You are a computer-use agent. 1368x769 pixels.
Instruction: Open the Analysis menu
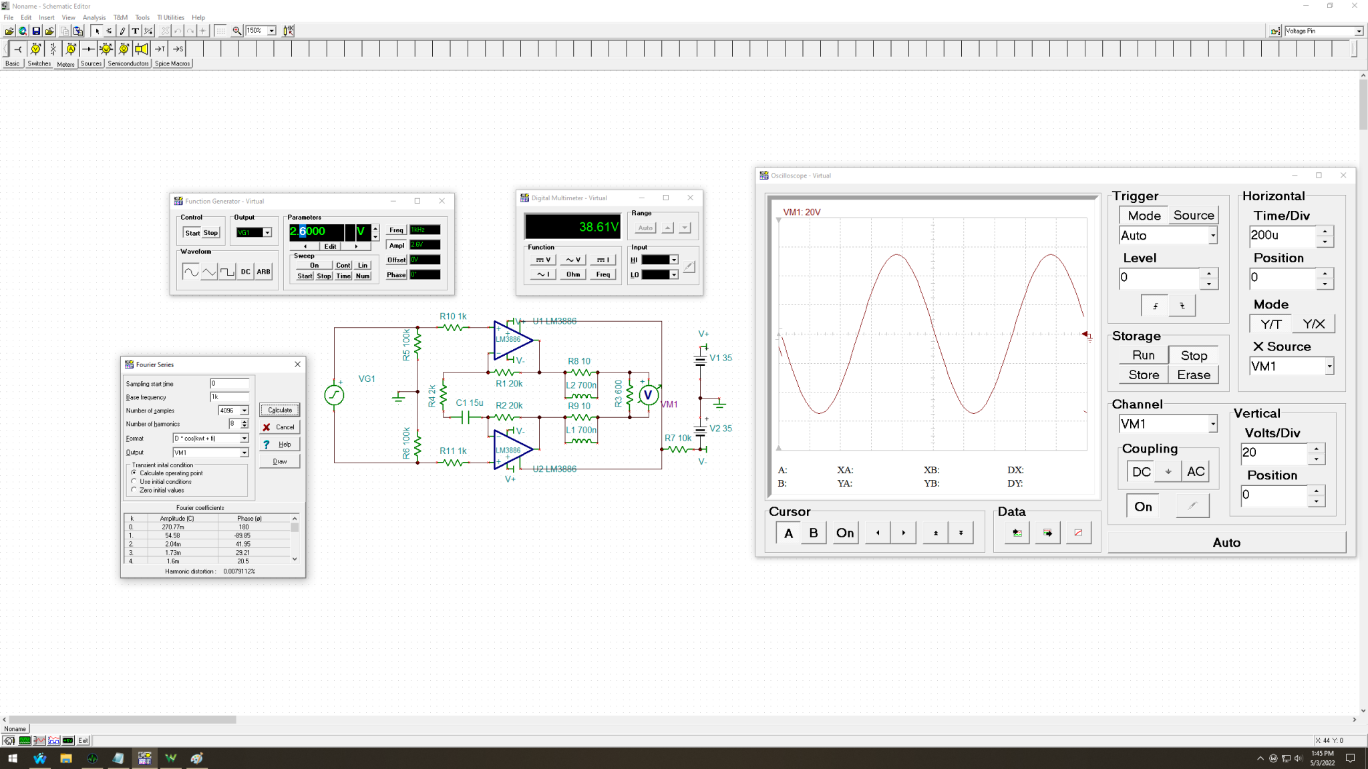[94, 17]
